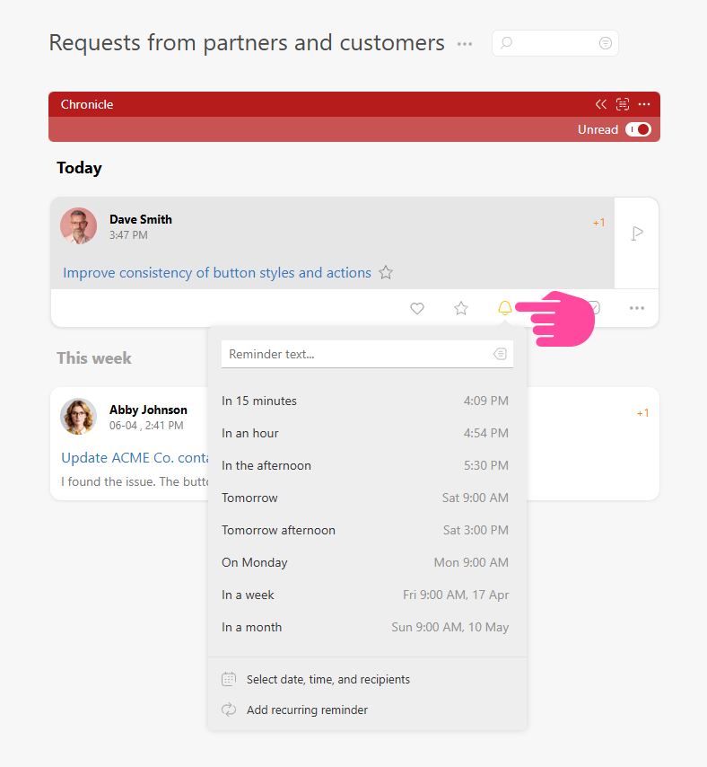Open message card more actions menu
Viewport: 707px width, 767px height.
[637, 308]
